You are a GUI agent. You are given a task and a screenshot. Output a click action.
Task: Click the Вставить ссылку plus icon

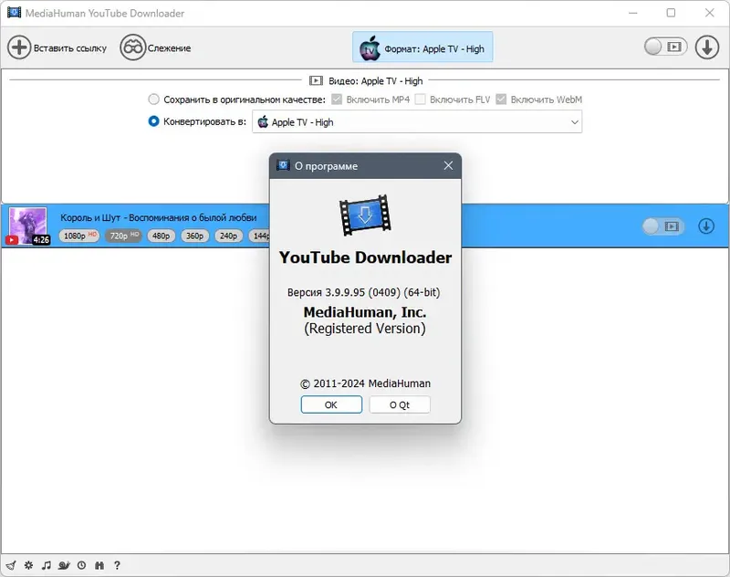click(19, 47)
